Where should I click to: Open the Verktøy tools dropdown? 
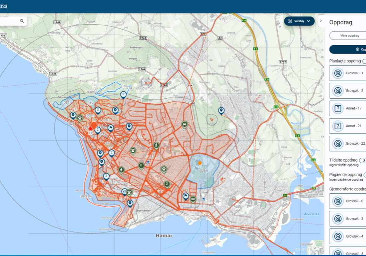click(x=299, y=21)
